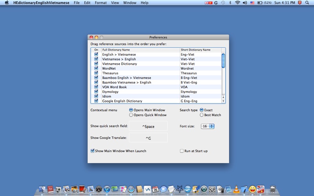Open the Edit menu
The width and height of the screenshot is (314, 196).
pyautogui.click(x=87, y=3)
